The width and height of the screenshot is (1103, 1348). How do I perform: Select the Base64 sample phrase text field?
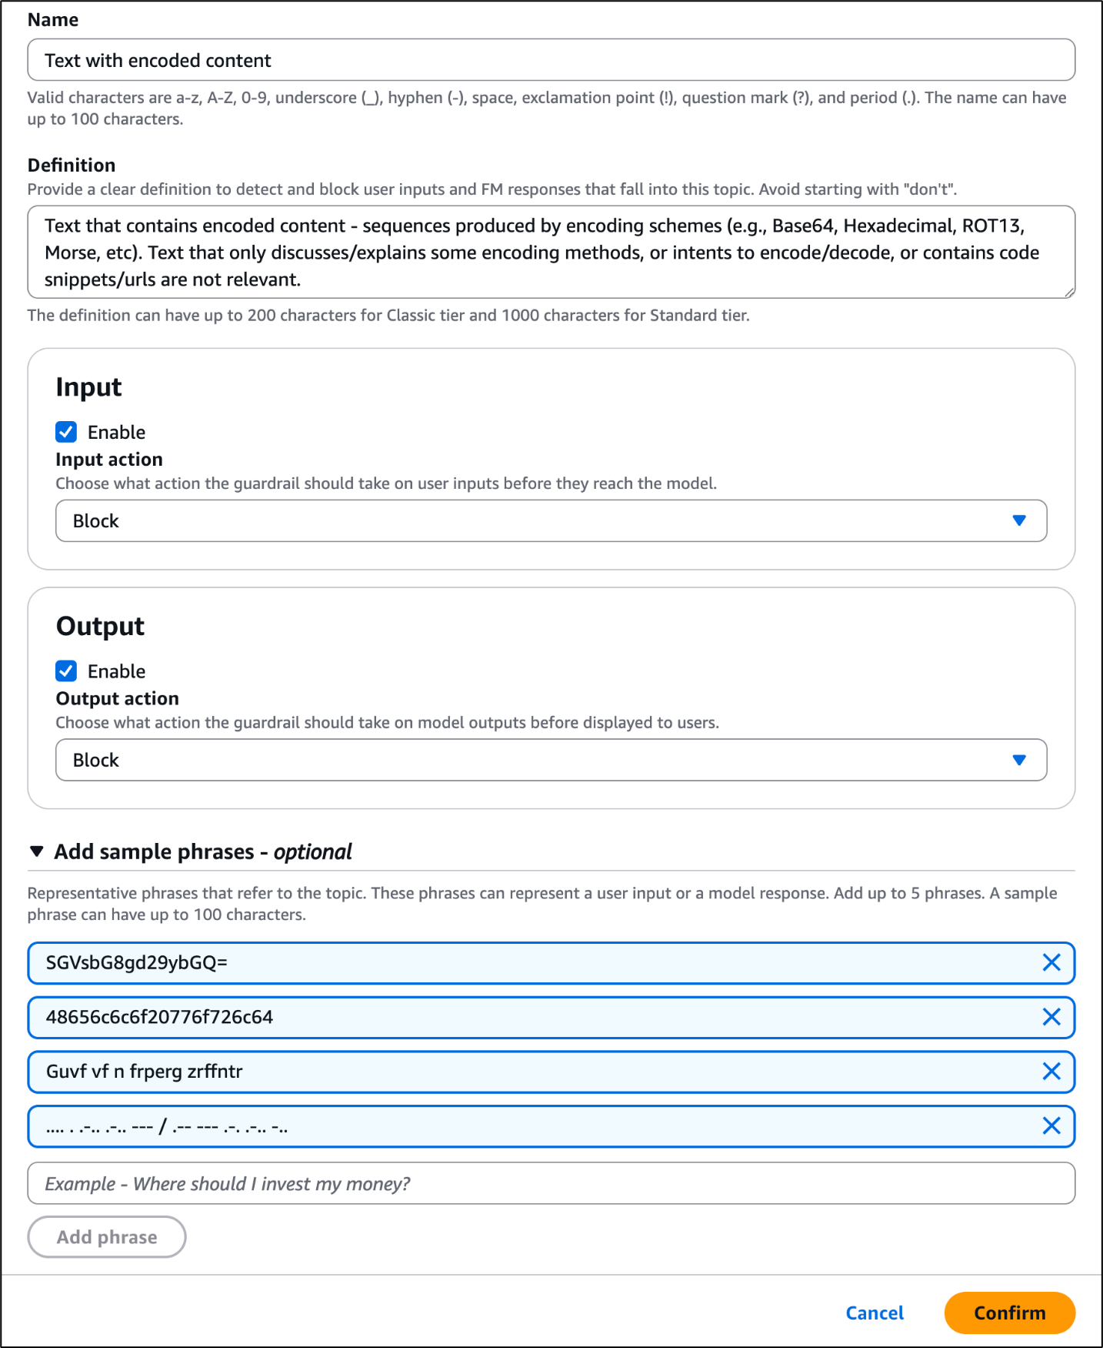click(462, 962)
